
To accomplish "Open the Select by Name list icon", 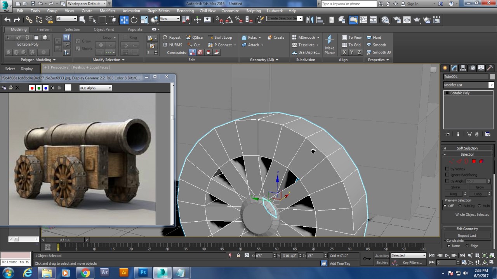I will pos(92,20).
